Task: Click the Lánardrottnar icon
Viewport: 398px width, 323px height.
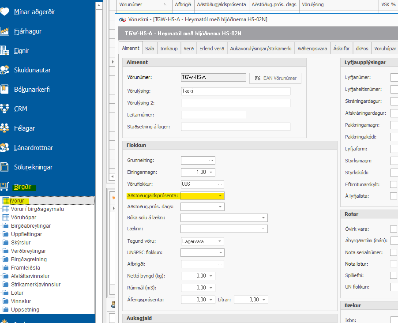Action: [x=5, y=147]
